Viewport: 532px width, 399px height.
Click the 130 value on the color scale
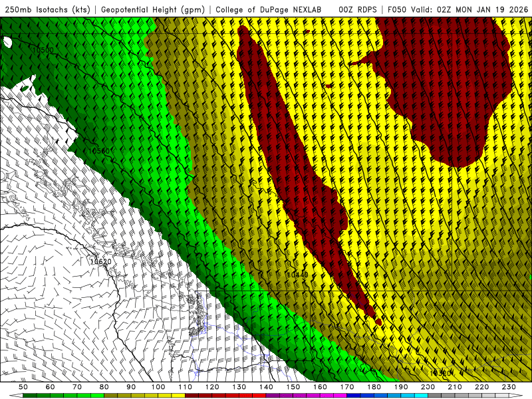pos(239,387)
